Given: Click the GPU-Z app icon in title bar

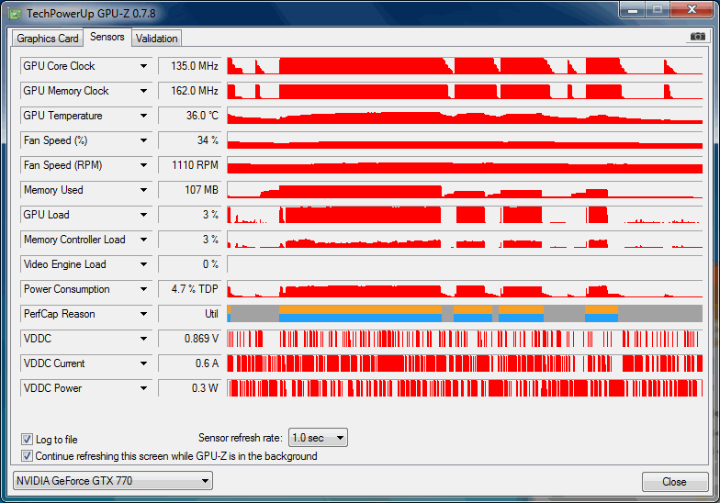Looking at the screenshot, I should click(x=15, y=14).
